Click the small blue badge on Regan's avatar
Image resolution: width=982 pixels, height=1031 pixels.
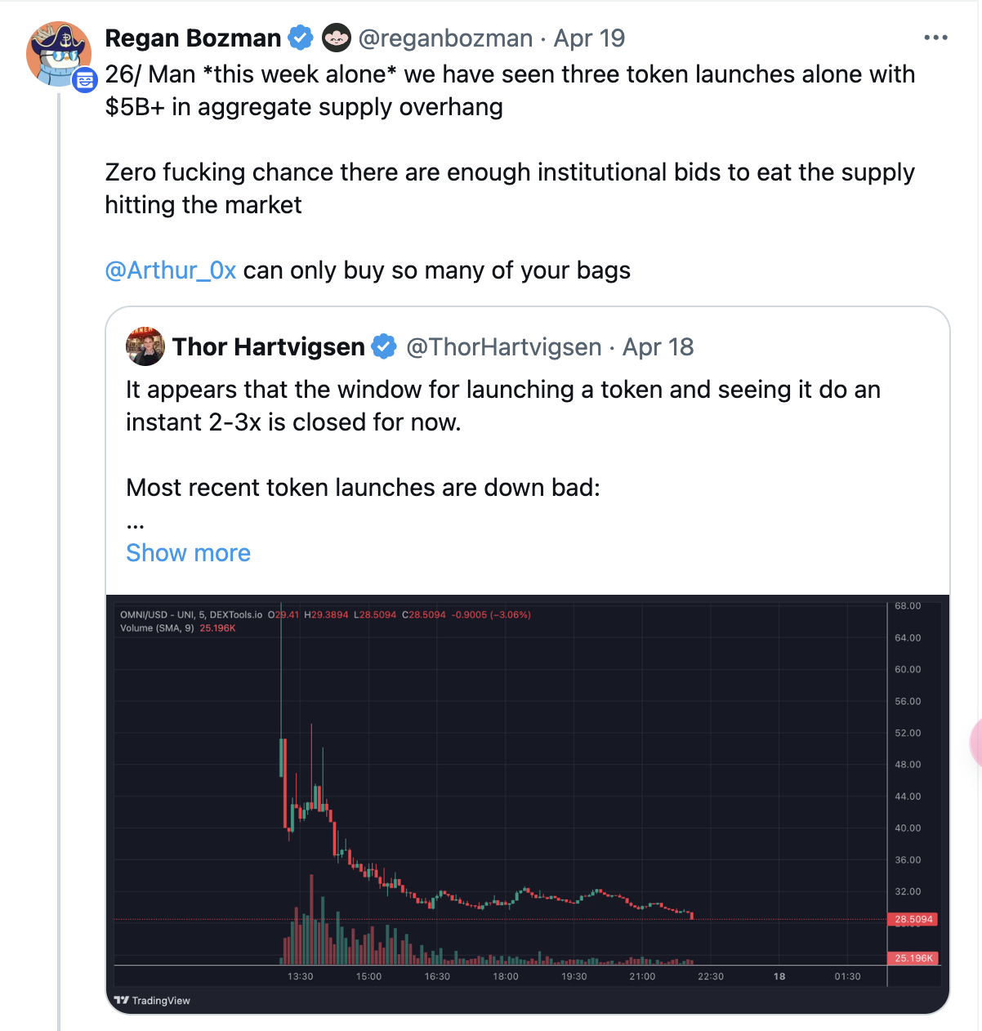tap(84, 80)
